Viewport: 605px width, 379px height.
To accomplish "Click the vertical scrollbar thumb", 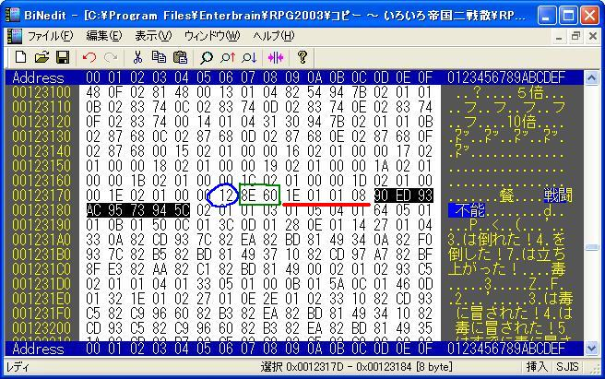I will click(591, 248).
